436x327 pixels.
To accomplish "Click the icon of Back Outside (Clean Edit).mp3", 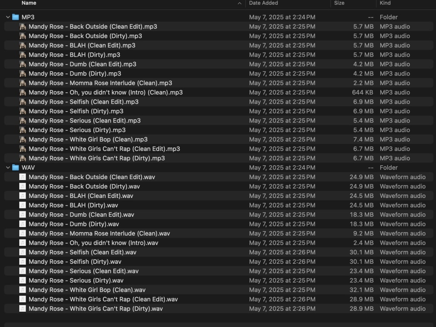I will (23, 27).
